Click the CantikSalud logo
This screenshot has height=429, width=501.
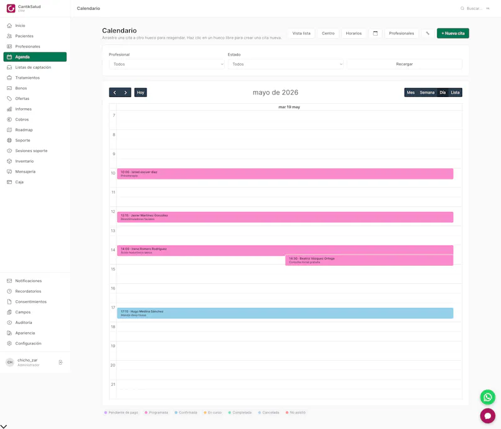tap(11, 8)
